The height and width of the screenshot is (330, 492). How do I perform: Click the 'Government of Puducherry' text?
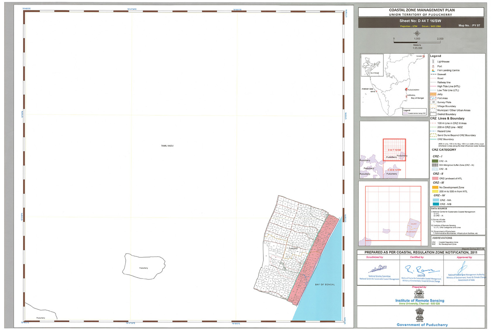click(x=422, y=325)
